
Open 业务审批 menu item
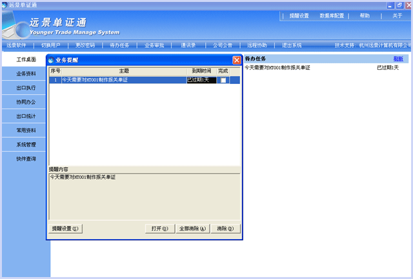click(154, 45)
